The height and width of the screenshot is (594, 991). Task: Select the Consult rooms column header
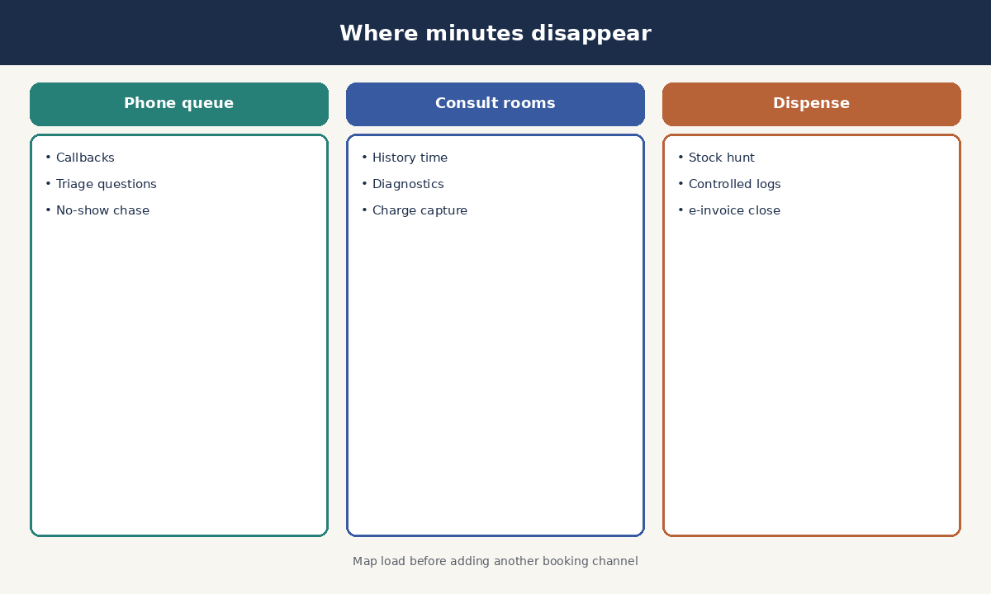pos(495,104)
